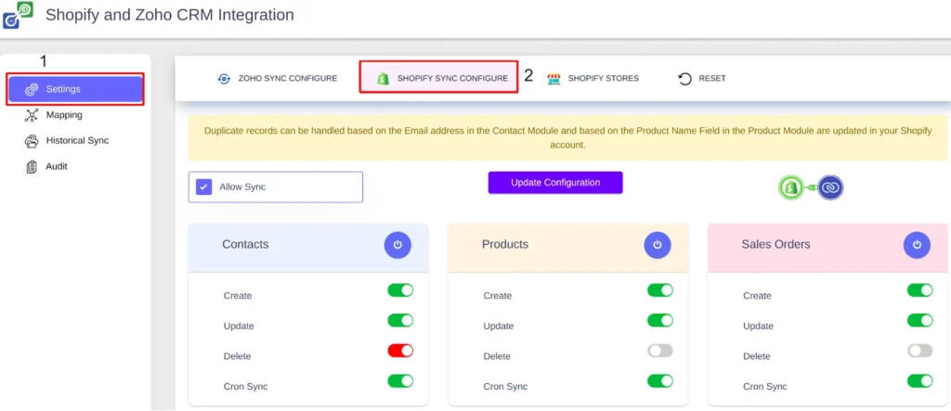Disable Create toggle under Sales Orders

[920, 290]
